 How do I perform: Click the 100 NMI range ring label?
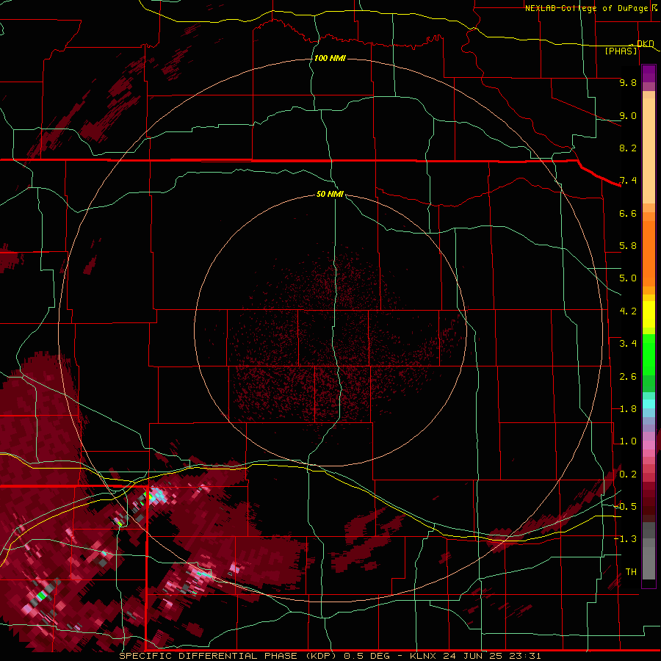[x=330, y=58]
